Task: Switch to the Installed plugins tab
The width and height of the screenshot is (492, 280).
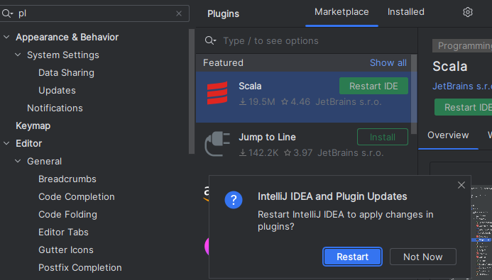Action: (x=405, y=12)
